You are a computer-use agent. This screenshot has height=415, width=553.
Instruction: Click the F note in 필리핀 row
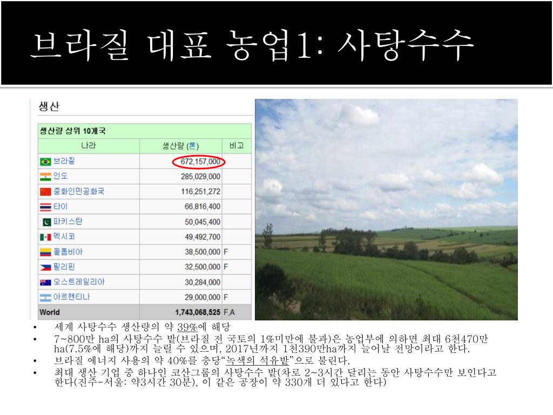(x=226, y=267)
